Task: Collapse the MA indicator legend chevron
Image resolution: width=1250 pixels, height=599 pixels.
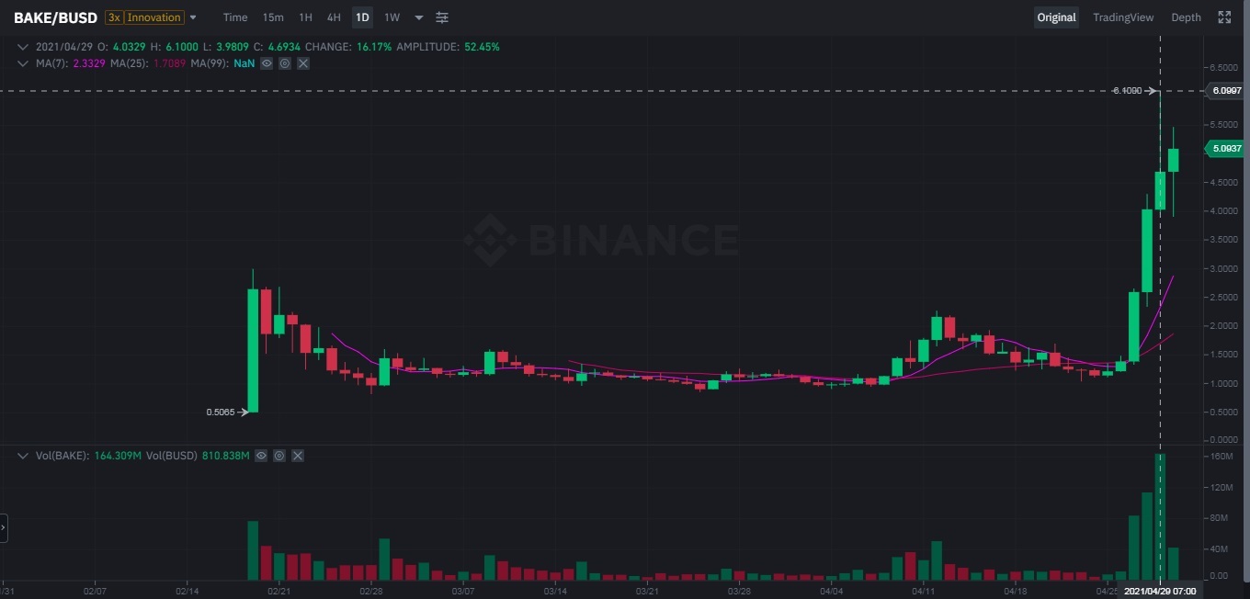Action: coord(23,63)
